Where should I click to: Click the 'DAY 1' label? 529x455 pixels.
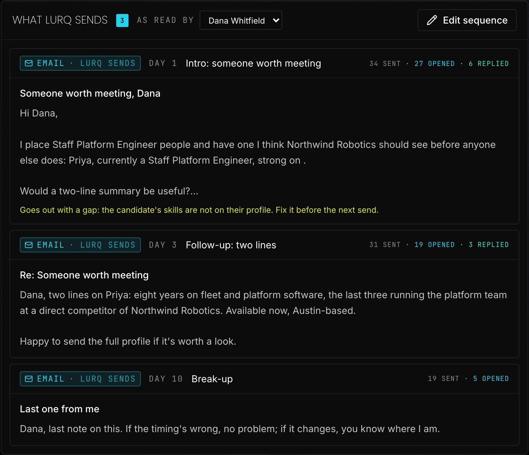click(x=163, y=63)
